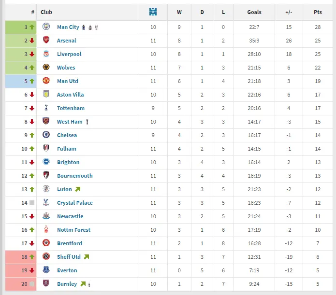Click the Chelsea club crest
Viewport: 336px width, 295px height.
point(46,135)
